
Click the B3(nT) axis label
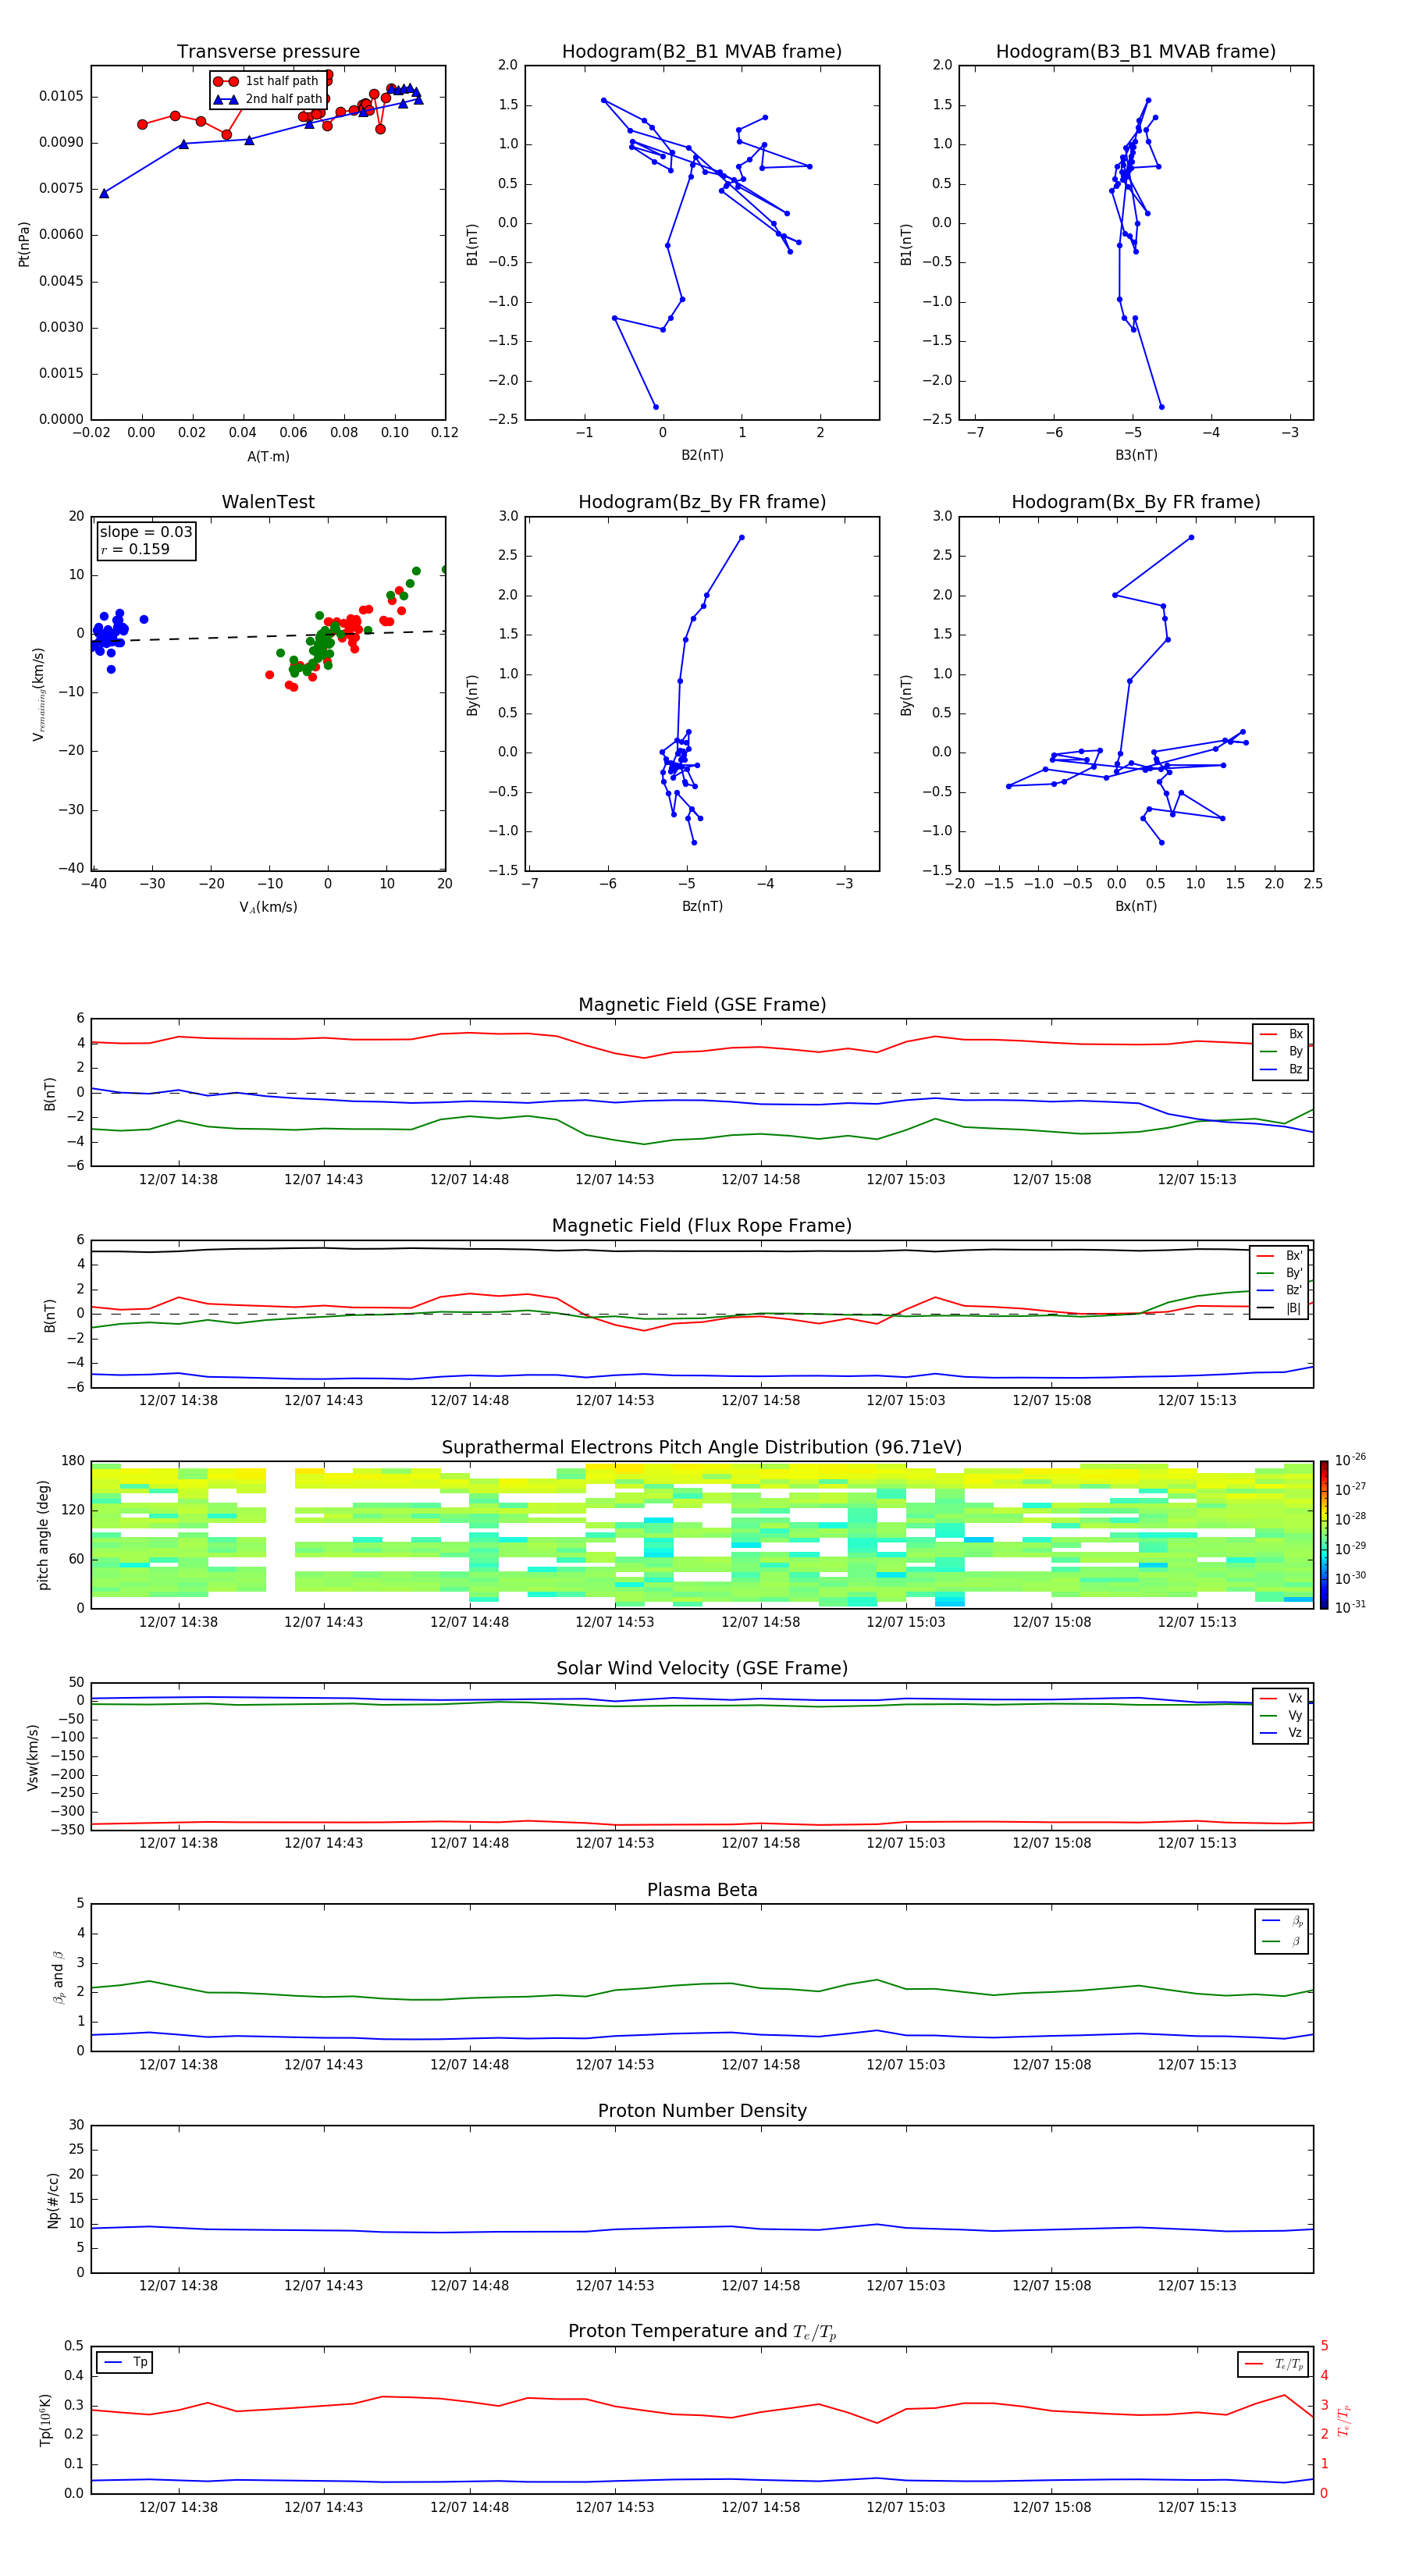[1136, 455]
